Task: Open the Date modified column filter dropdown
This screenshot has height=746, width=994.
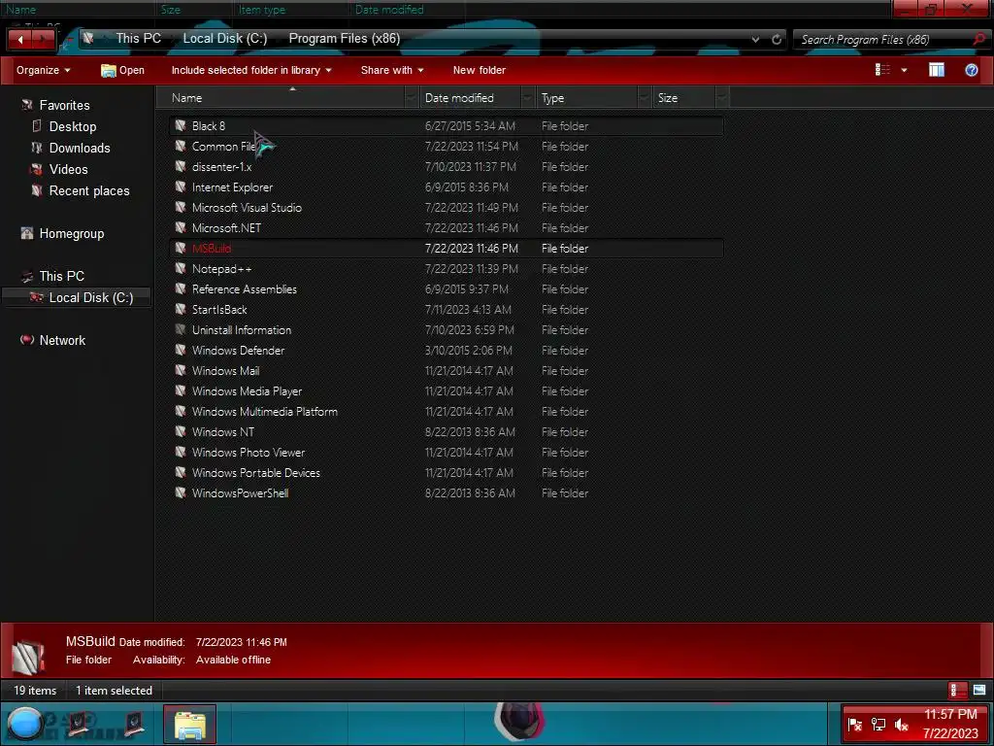Action: 528,98
